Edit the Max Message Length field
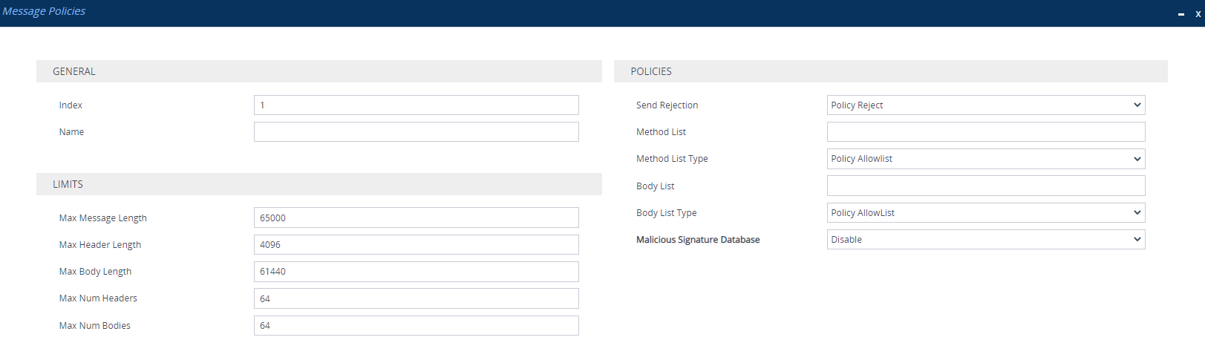Image resolution: width=1205 pixels, height=340 pixels. pyautogui.click(x=416, y=218)
